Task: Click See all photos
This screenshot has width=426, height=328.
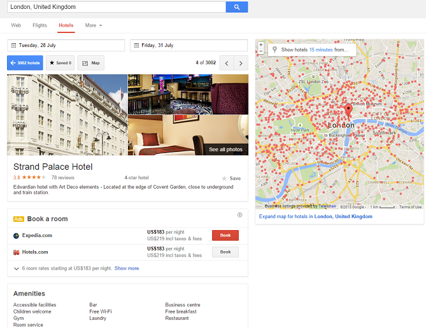Action: [225, 149]
